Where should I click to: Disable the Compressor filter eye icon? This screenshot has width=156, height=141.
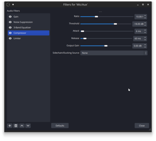(10, 33)
